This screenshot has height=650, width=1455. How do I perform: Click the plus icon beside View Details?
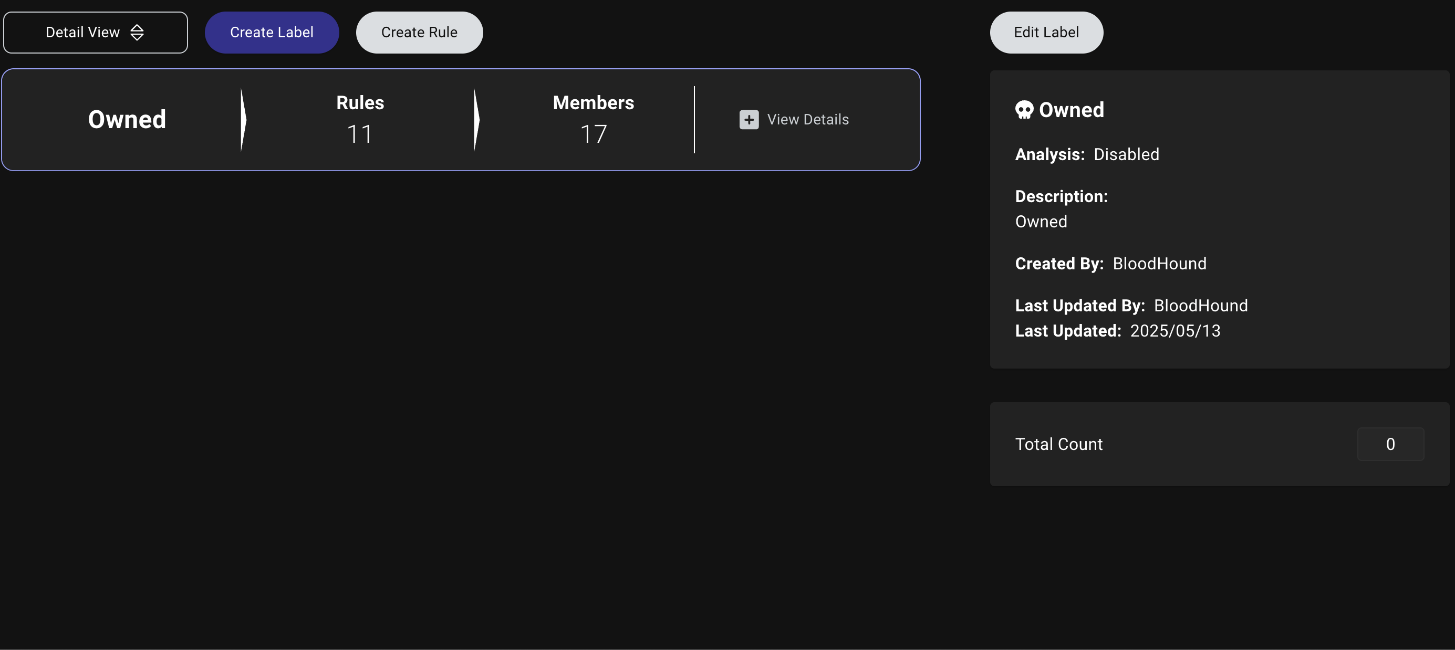(749, 119)
